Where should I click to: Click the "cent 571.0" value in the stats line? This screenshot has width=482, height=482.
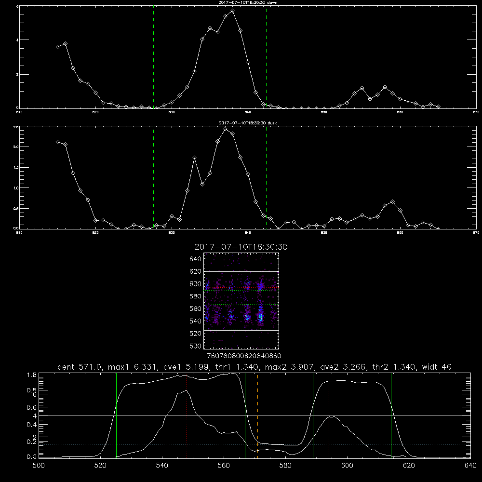[79, 367]
